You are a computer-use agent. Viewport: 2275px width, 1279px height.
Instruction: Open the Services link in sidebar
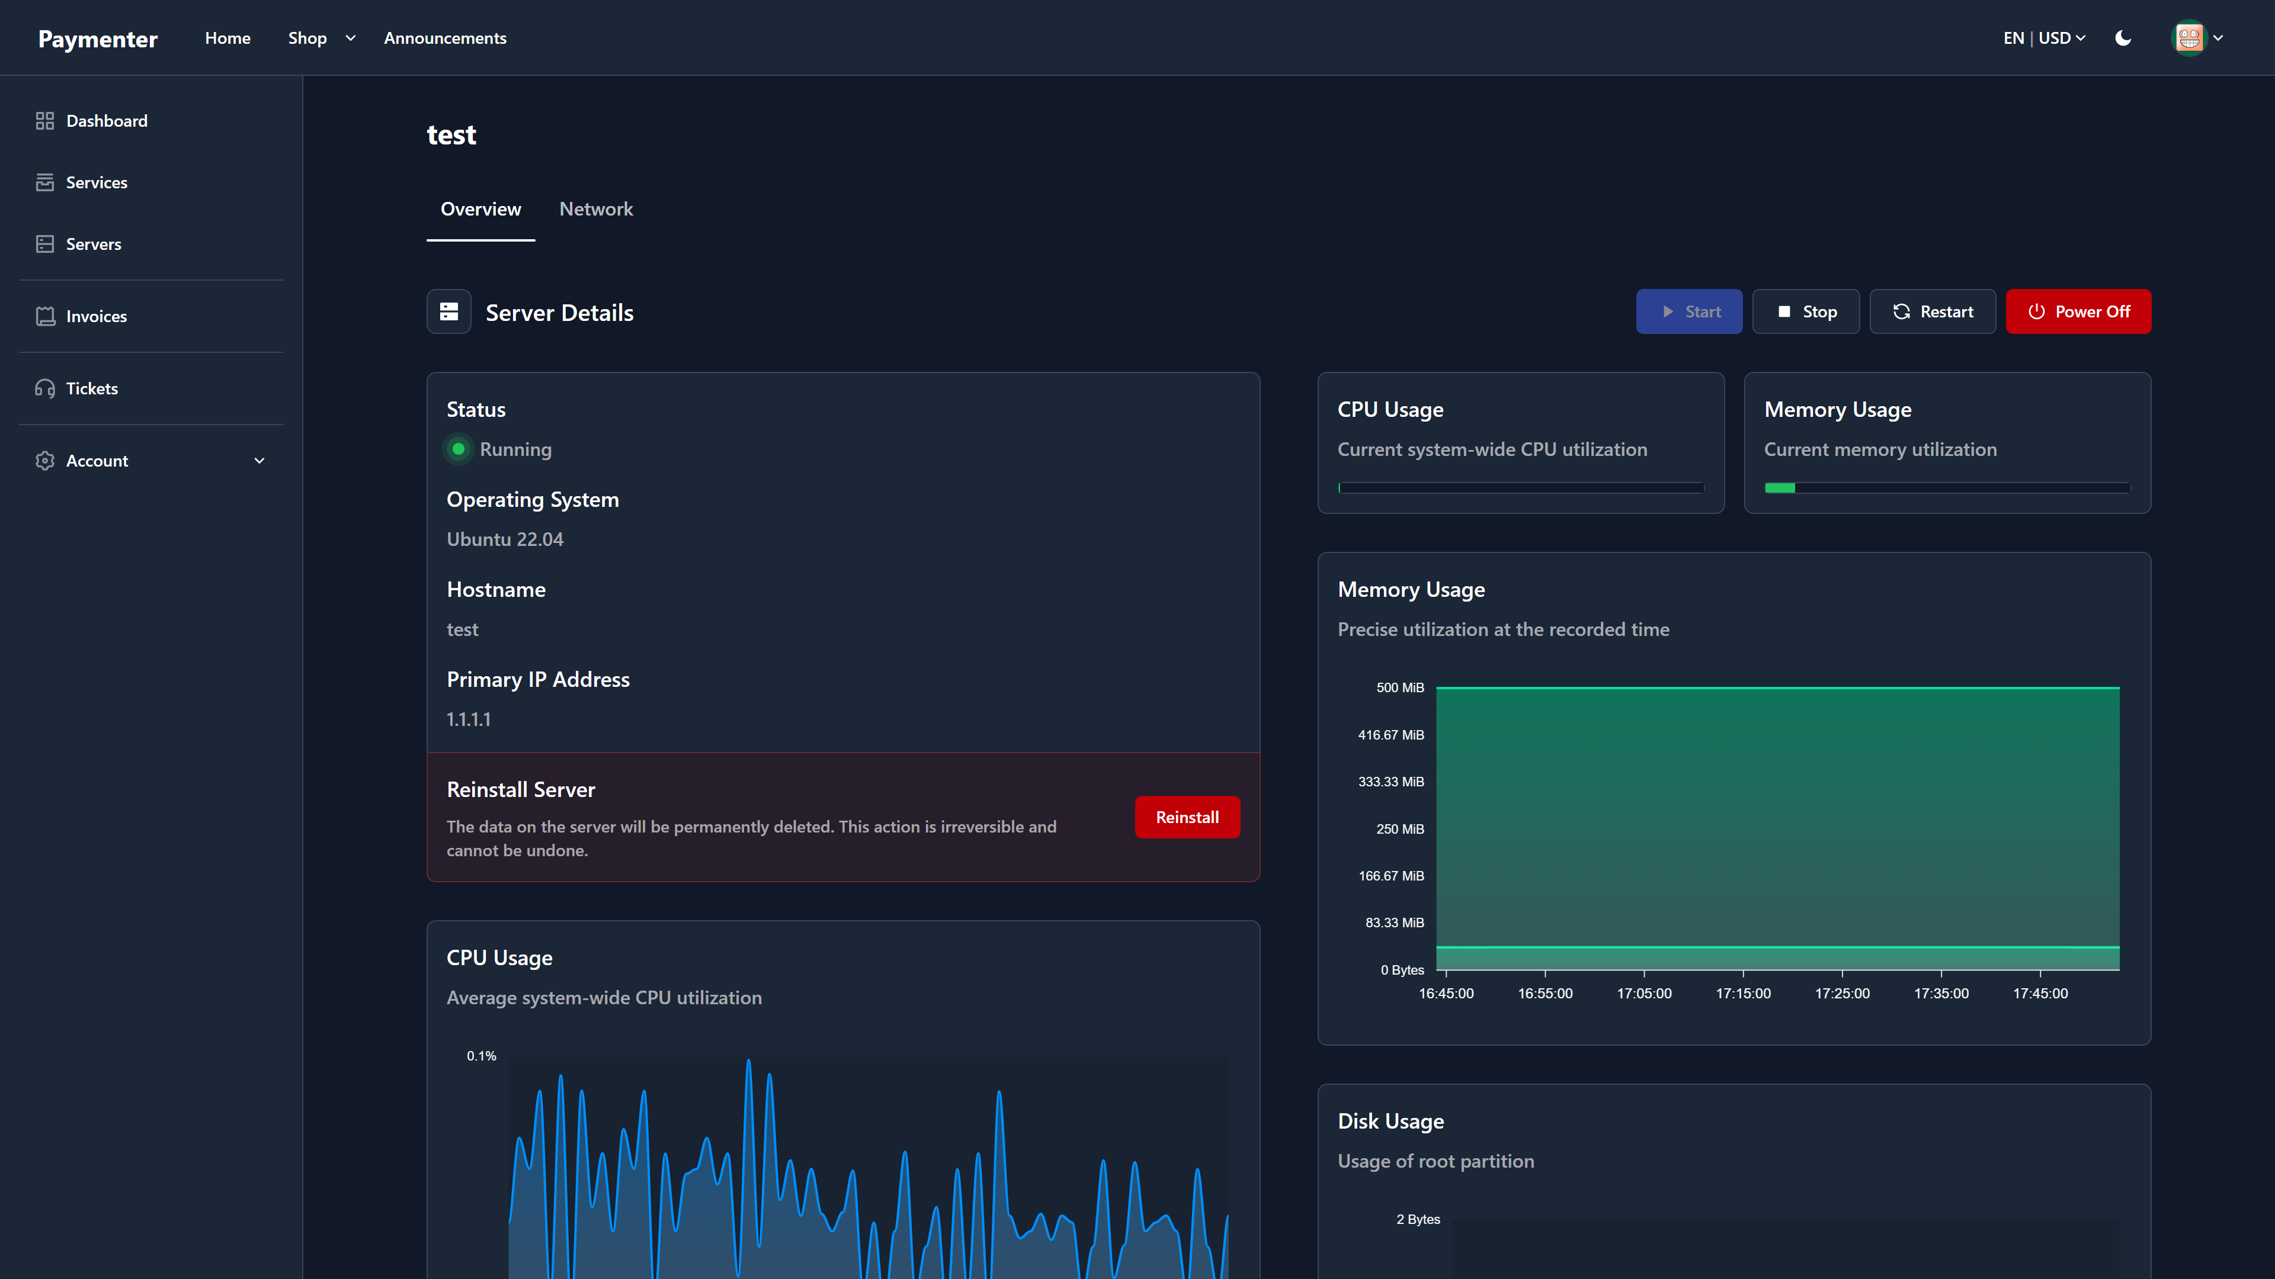[x=96, y=183]
